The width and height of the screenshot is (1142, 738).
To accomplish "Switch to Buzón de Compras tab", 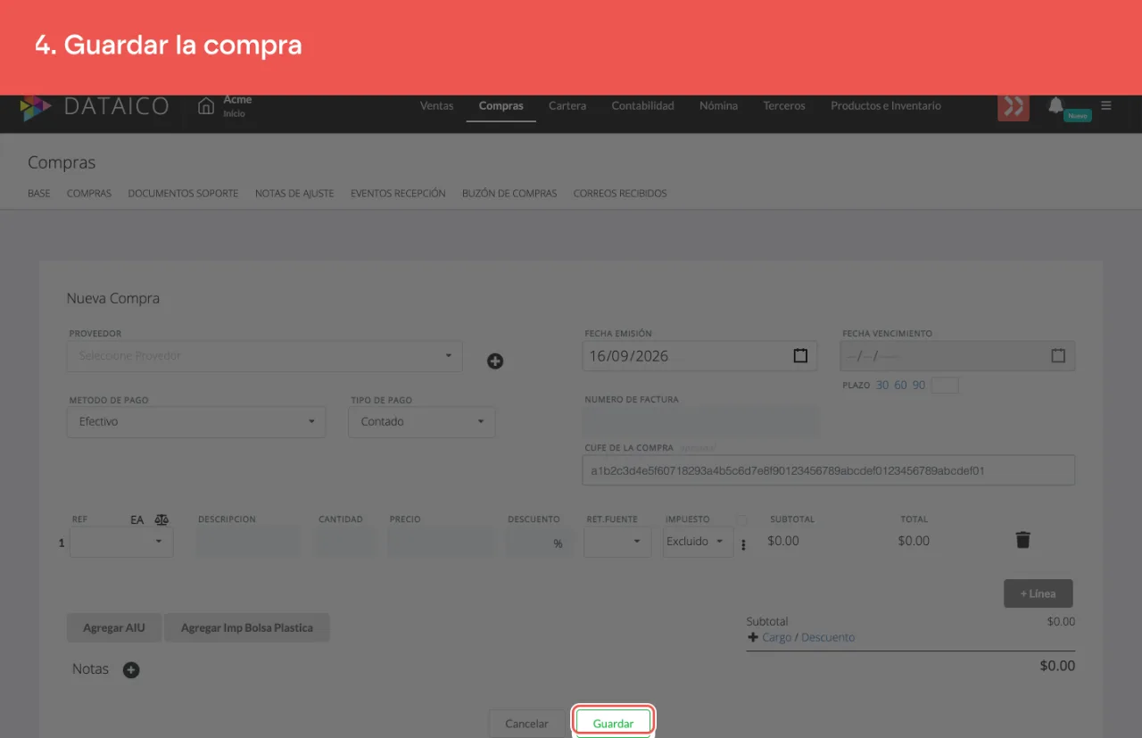I will (509, 194).
